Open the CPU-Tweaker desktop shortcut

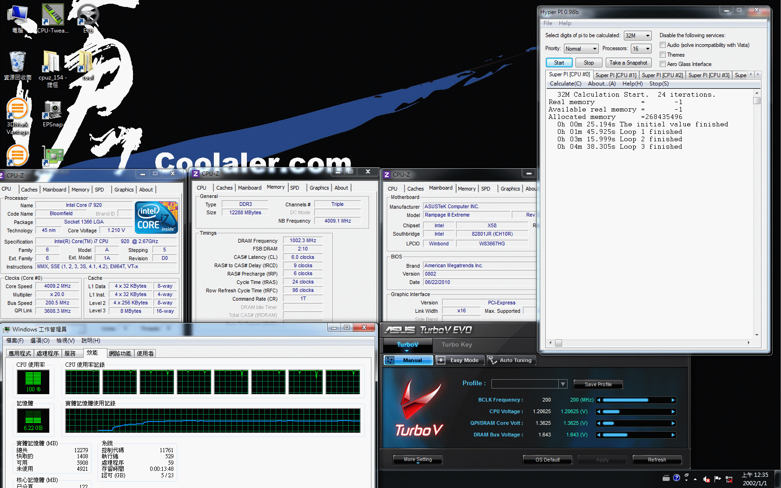tap(53, 19)
